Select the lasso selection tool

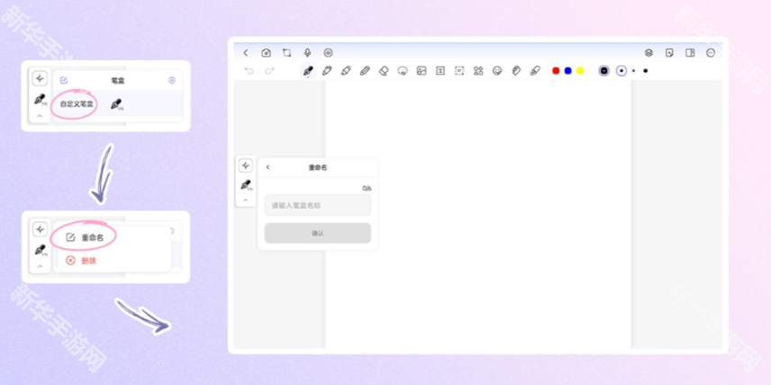[403, 71]
